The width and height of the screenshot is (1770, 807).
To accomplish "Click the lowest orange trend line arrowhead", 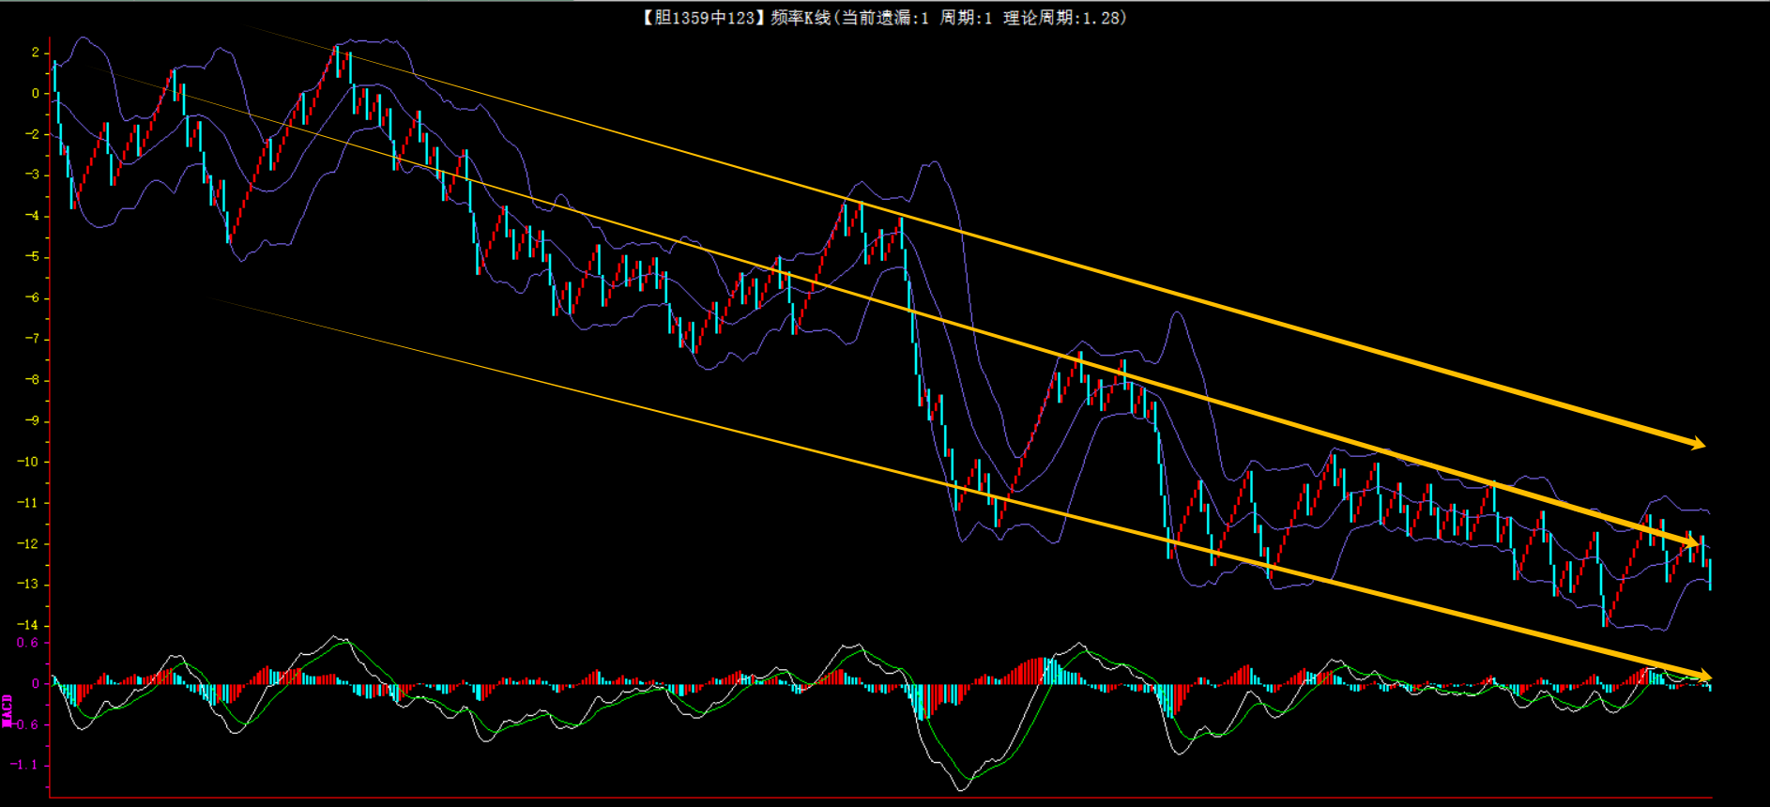I will click(1701, 676).
